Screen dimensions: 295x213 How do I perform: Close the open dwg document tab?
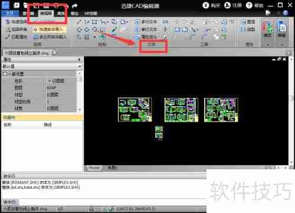coord(55,53)
